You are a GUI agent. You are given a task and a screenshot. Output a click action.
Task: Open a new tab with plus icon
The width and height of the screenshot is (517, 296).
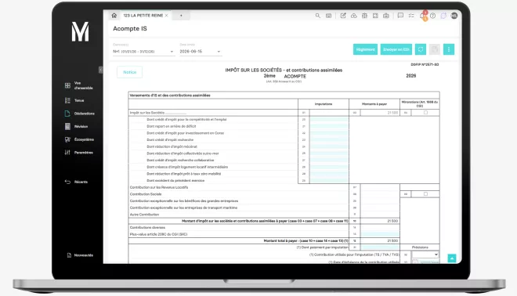point(181,16)
